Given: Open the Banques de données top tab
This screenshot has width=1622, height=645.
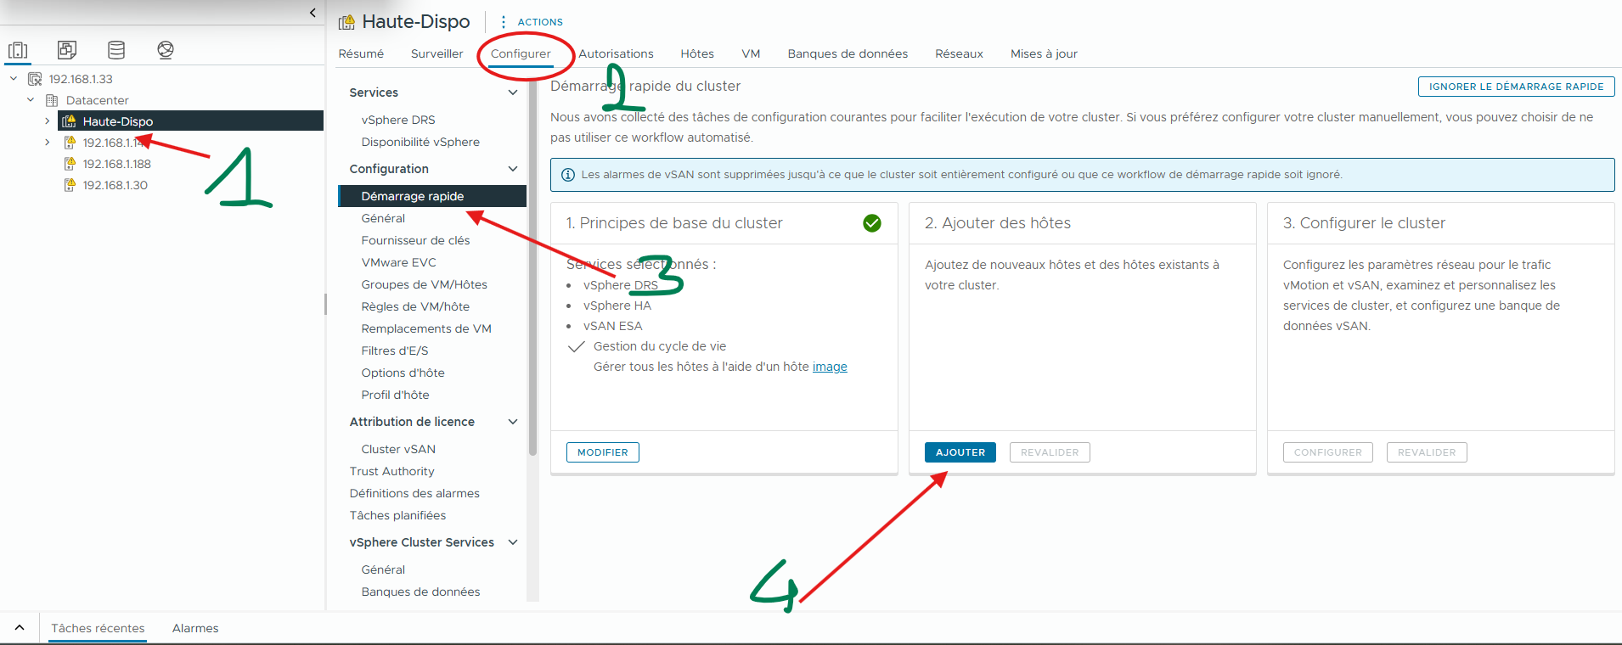Looking at the screenshot, I should click(x=848, y=53).
